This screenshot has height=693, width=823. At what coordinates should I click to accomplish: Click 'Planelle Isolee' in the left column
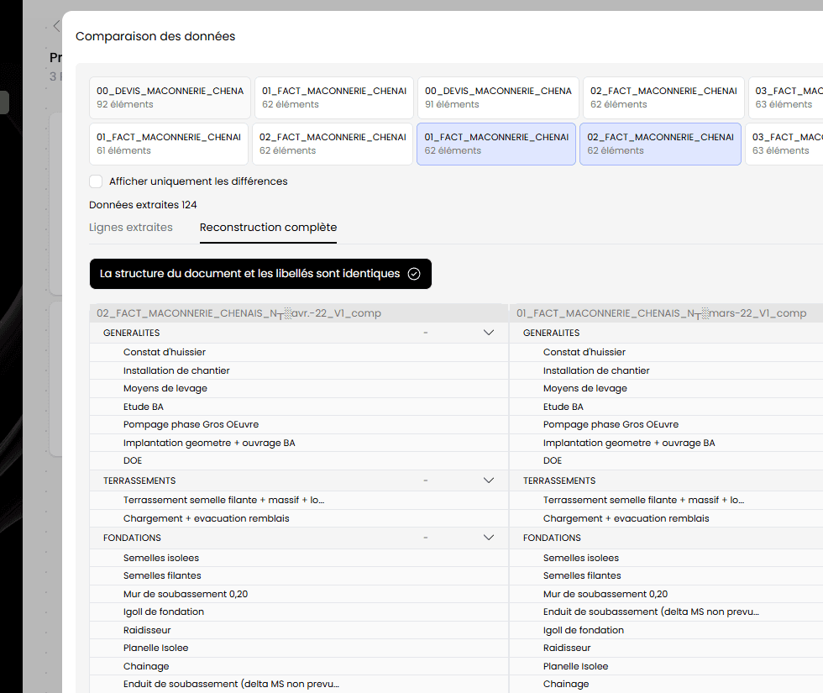155,648
